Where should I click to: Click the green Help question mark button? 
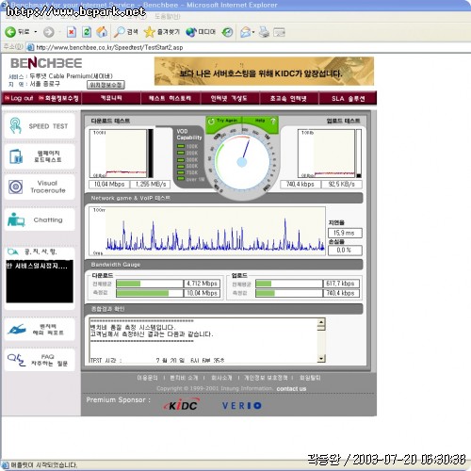[261, 121]
